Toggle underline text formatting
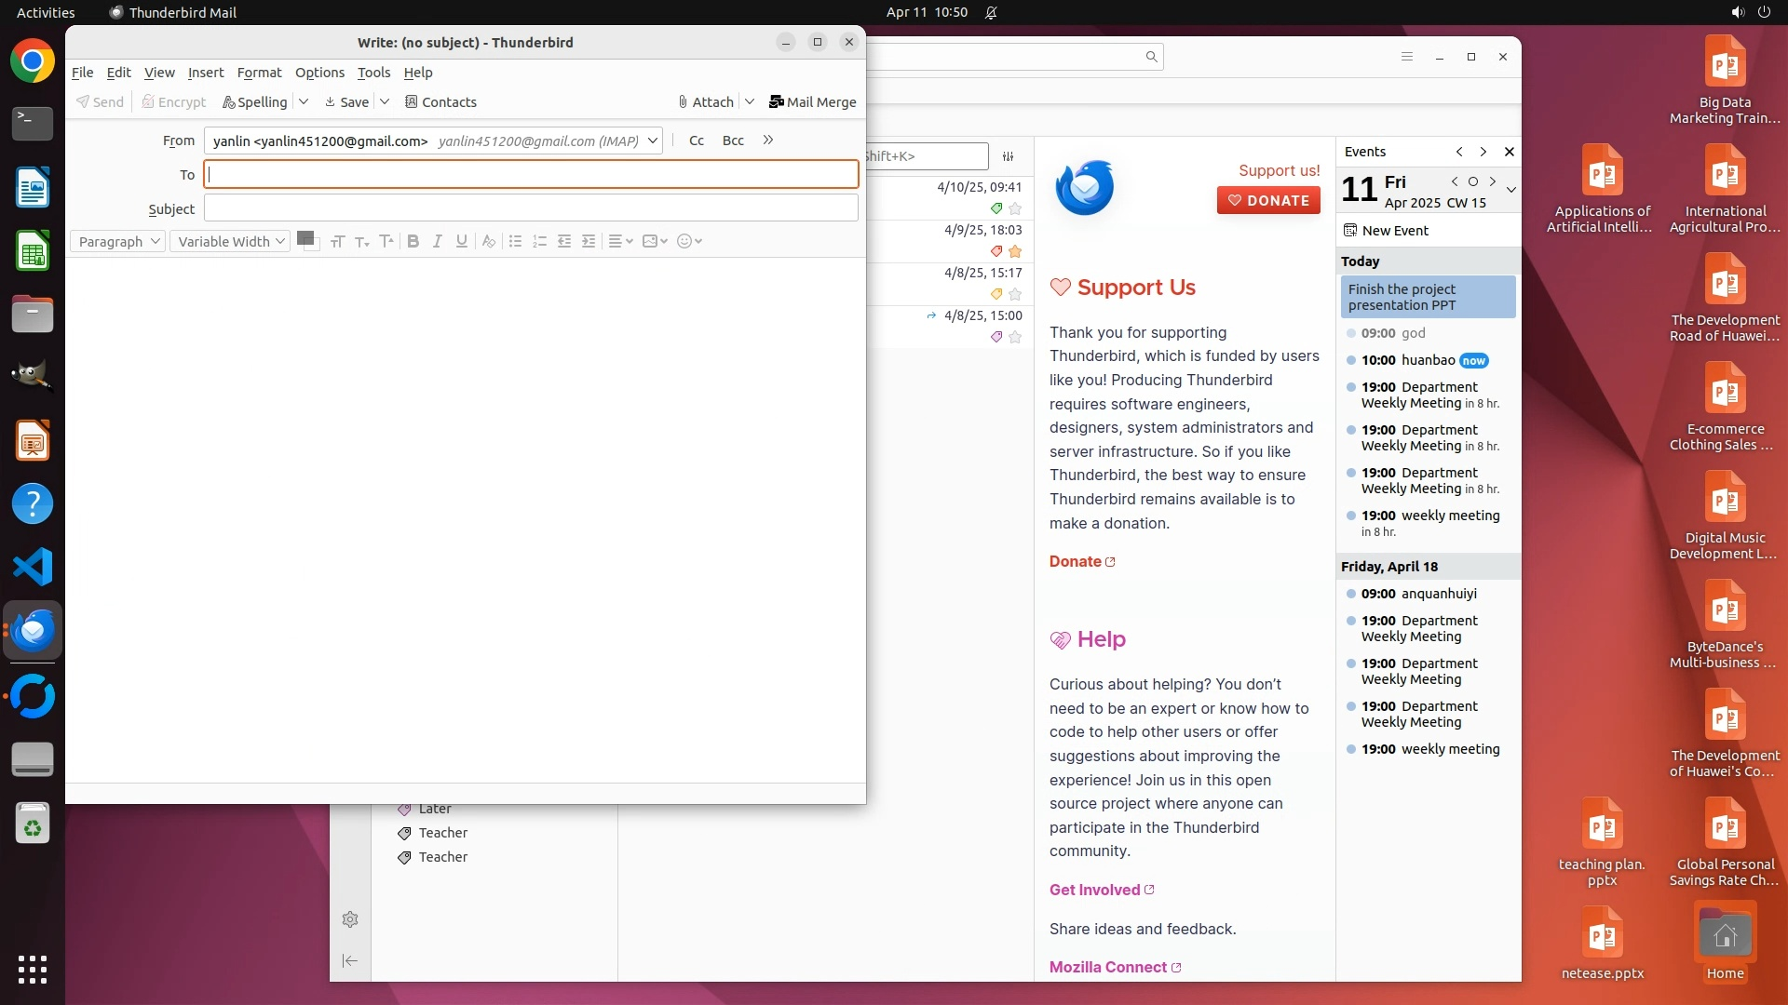This screenshot has width=1788, height=1005. [462, 241]
